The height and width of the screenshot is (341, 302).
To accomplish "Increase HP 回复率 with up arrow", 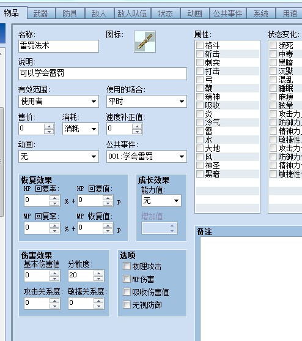I will click(x=54, y=198).
